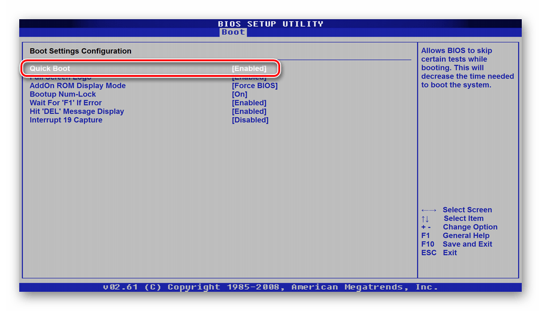Click the Boot Settings Configuration heading
541x311 pixels.
(x=80, y=51)
